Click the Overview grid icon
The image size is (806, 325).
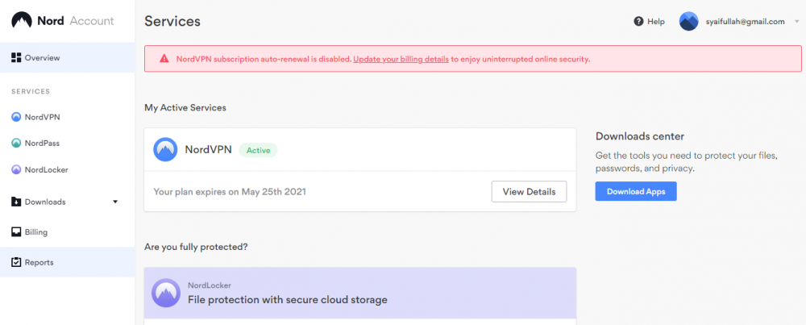coord(16,58)
